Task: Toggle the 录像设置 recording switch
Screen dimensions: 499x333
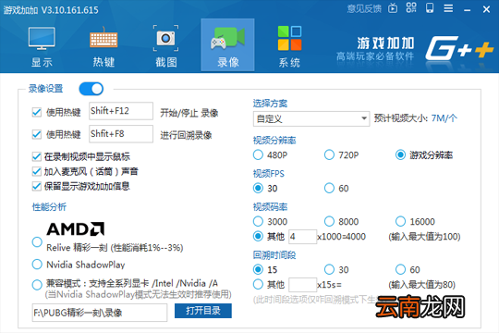Action: [x=91, y=89]
